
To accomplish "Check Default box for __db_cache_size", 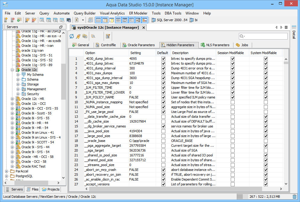I will [163, 121].
